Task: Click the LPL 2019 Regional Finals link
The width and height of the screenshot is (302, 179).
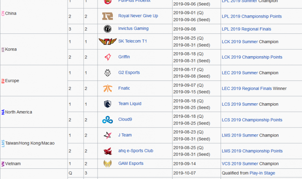Action: tap(246, 29)
